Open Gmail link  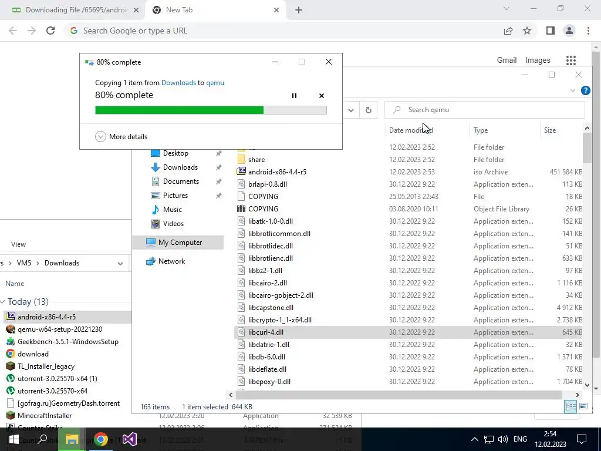507,60
